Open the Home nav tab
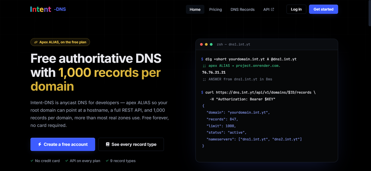Image resolution: width=371 pixels, height=171 pixels. [195, 9]
